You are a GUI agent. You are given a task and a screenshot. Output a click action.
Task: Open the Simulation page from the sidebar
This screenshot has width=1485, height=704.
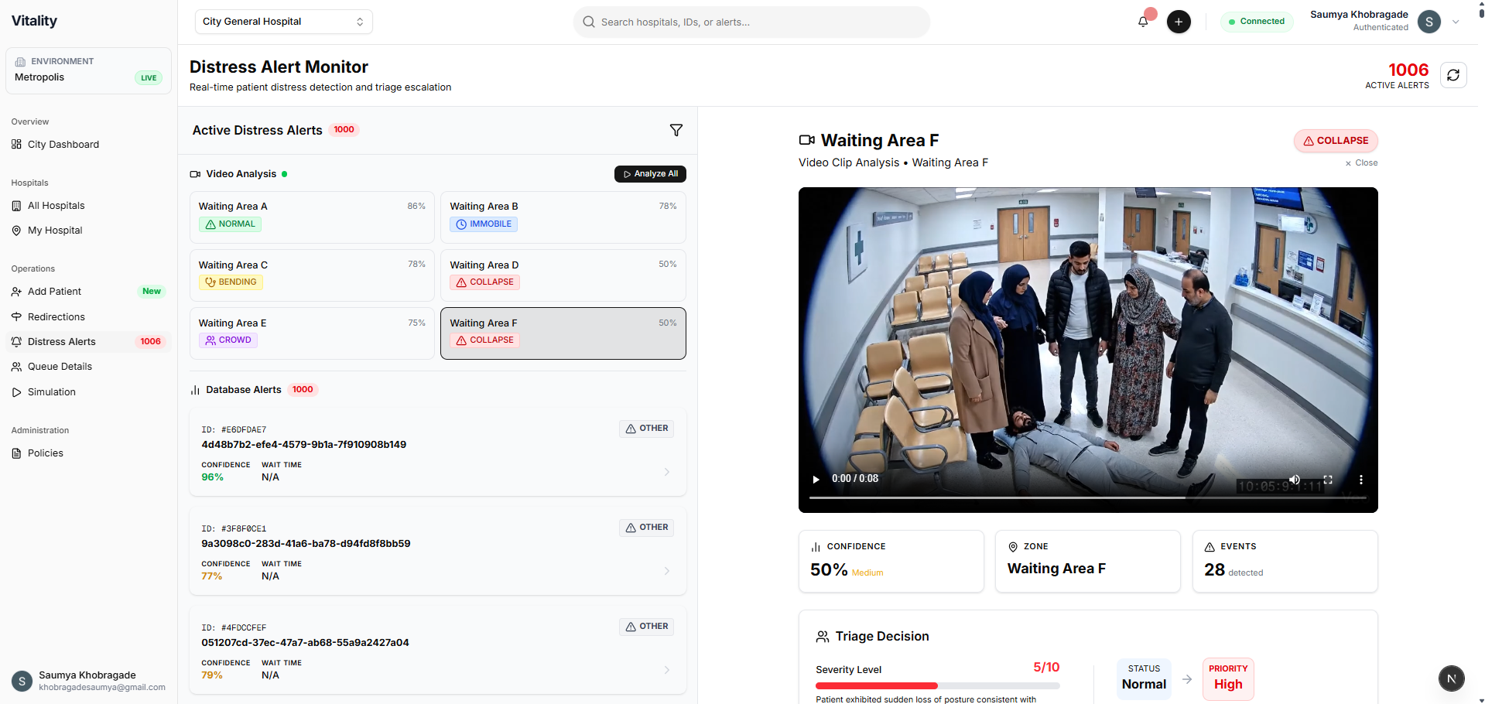52,392
